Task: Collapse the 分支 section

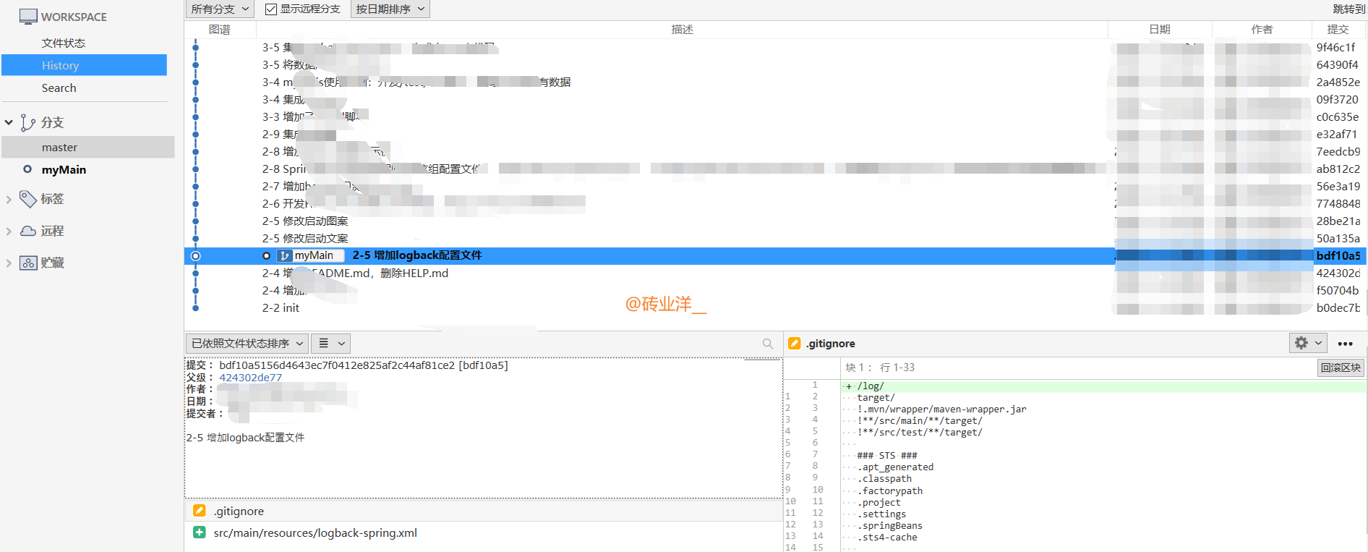Action: coord(9,122)
